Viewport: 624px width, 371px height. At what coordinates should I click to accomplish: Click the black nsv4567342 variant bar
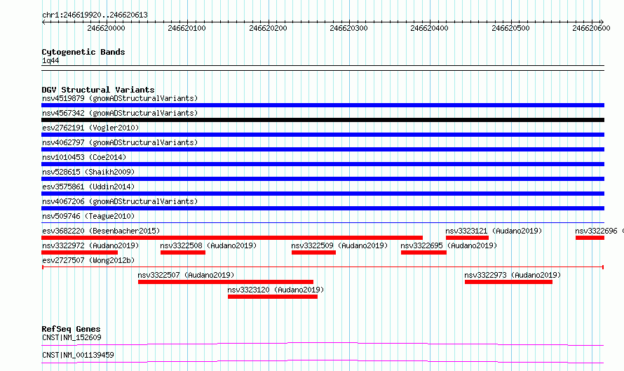[x=323, y=120]
